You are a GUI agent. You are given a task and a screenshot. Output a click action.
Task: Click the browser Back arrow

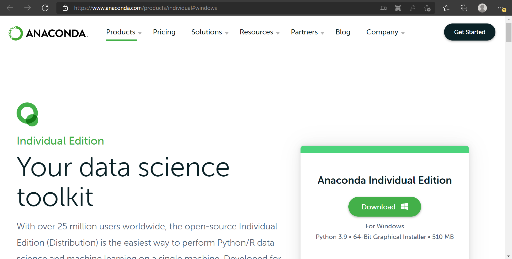pos(10,8)
